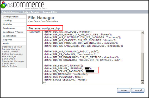Click the save button
Viewport: 149px width, 98px height.
[x=123, y=90]
